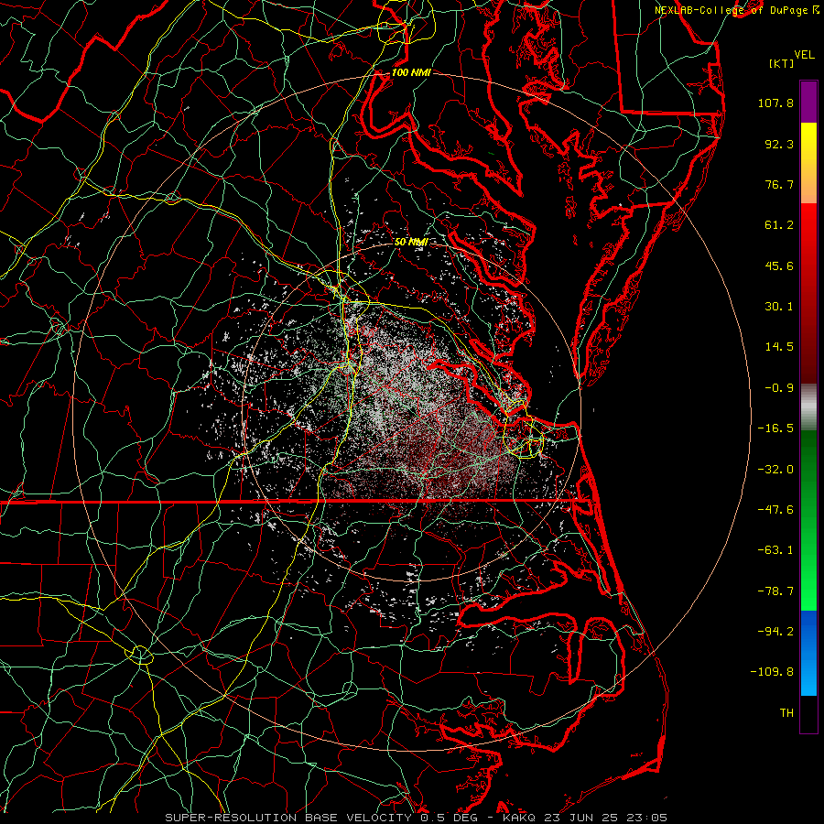The width and height of the screenshot is (824, 824).
Task: Click the 92.3 velocity value
Action: [x=779, y=144]
